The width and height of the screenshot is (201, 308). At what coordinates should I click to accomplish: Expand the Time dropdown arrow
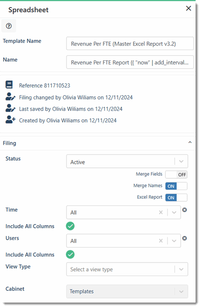point(174,213)
